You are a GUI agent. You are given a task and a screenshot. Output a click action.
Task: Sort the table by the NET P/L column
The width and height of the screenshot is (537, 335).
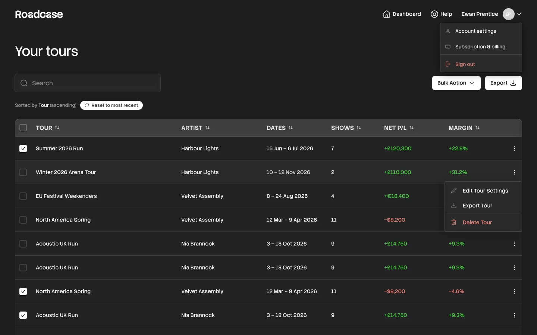pyautogui.click(x=399, y=128)
